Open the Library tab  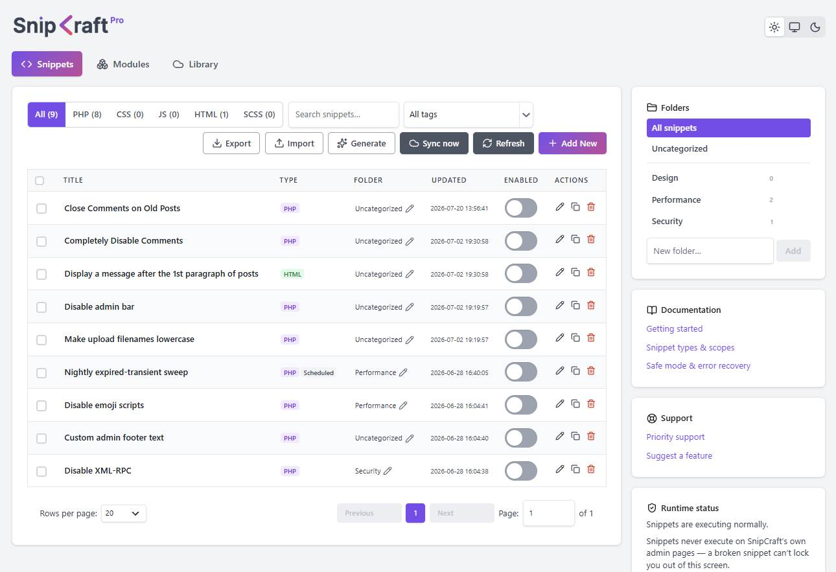pyautogui.click(x=195, y=64)
